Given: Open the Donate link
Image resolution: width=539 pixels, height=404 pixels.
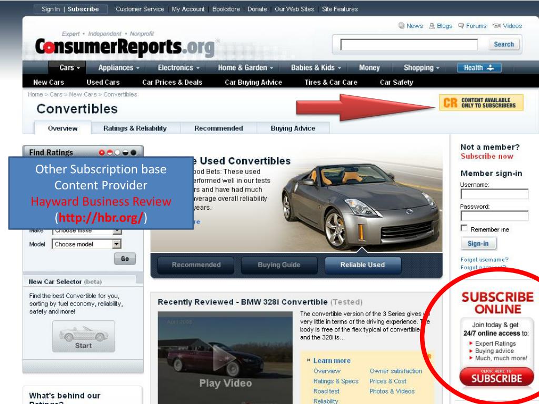Looking at the screenshot, I should point(257,9).
